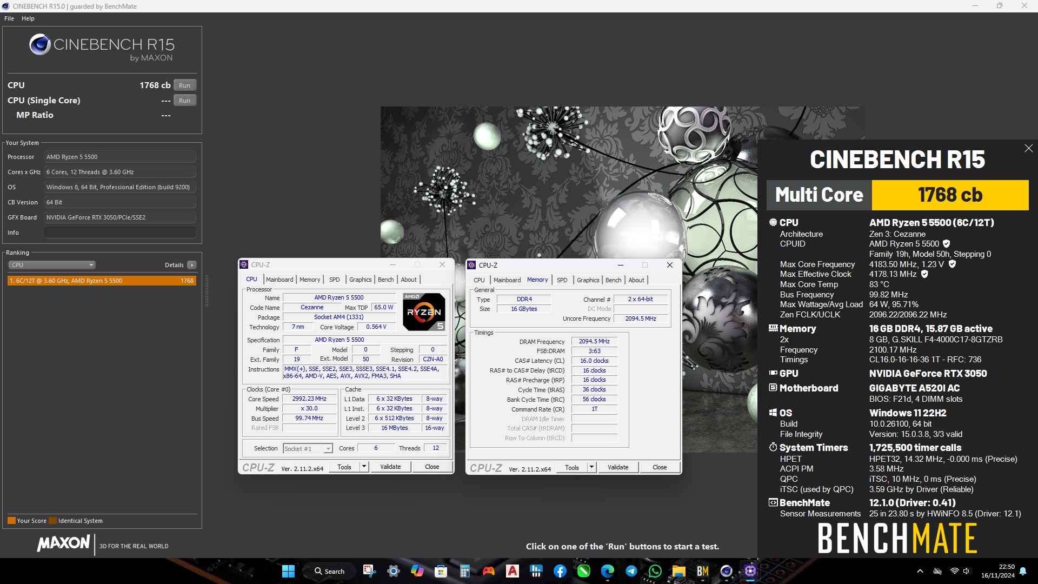1038x584 pixels.
Task: Switch to Cinebench in the taskbar
Action: coord(727,571)
